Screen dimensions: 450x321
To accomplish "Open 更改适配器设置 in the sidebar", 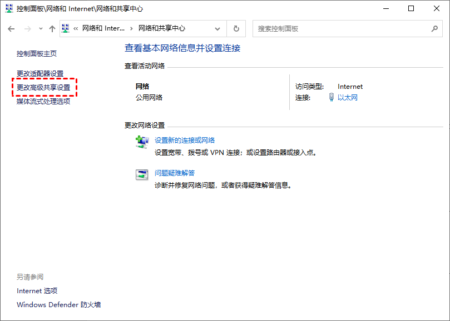I will point(40,74).
